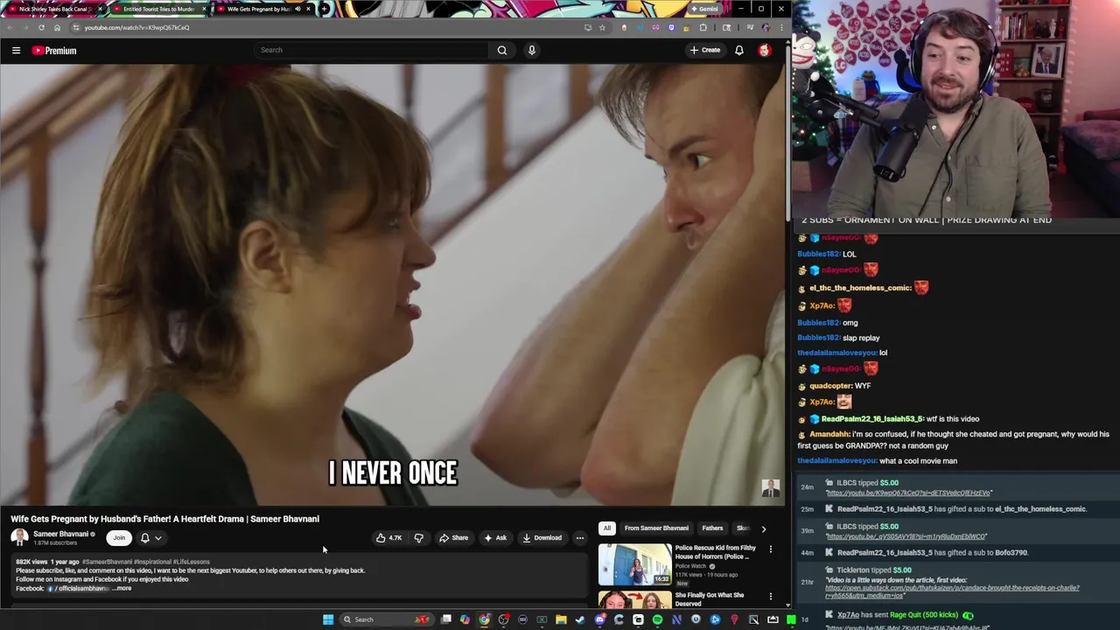Expand the description with '...more'
This screenshot has width=1120, height=630.
pos(122,589)
